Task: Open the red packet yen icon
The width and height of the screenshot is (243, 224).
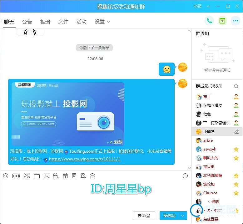Action: (x=74, y=176)
